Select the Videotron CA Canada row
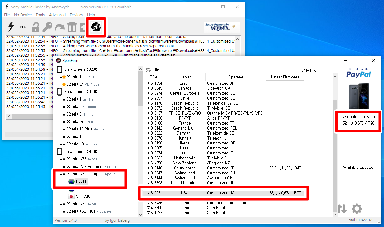 (223, 88)
